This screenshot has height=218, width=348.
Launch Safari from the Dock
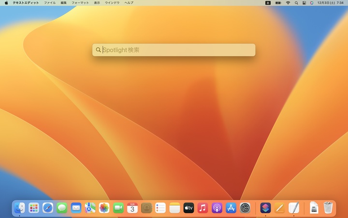pos(48,208)
